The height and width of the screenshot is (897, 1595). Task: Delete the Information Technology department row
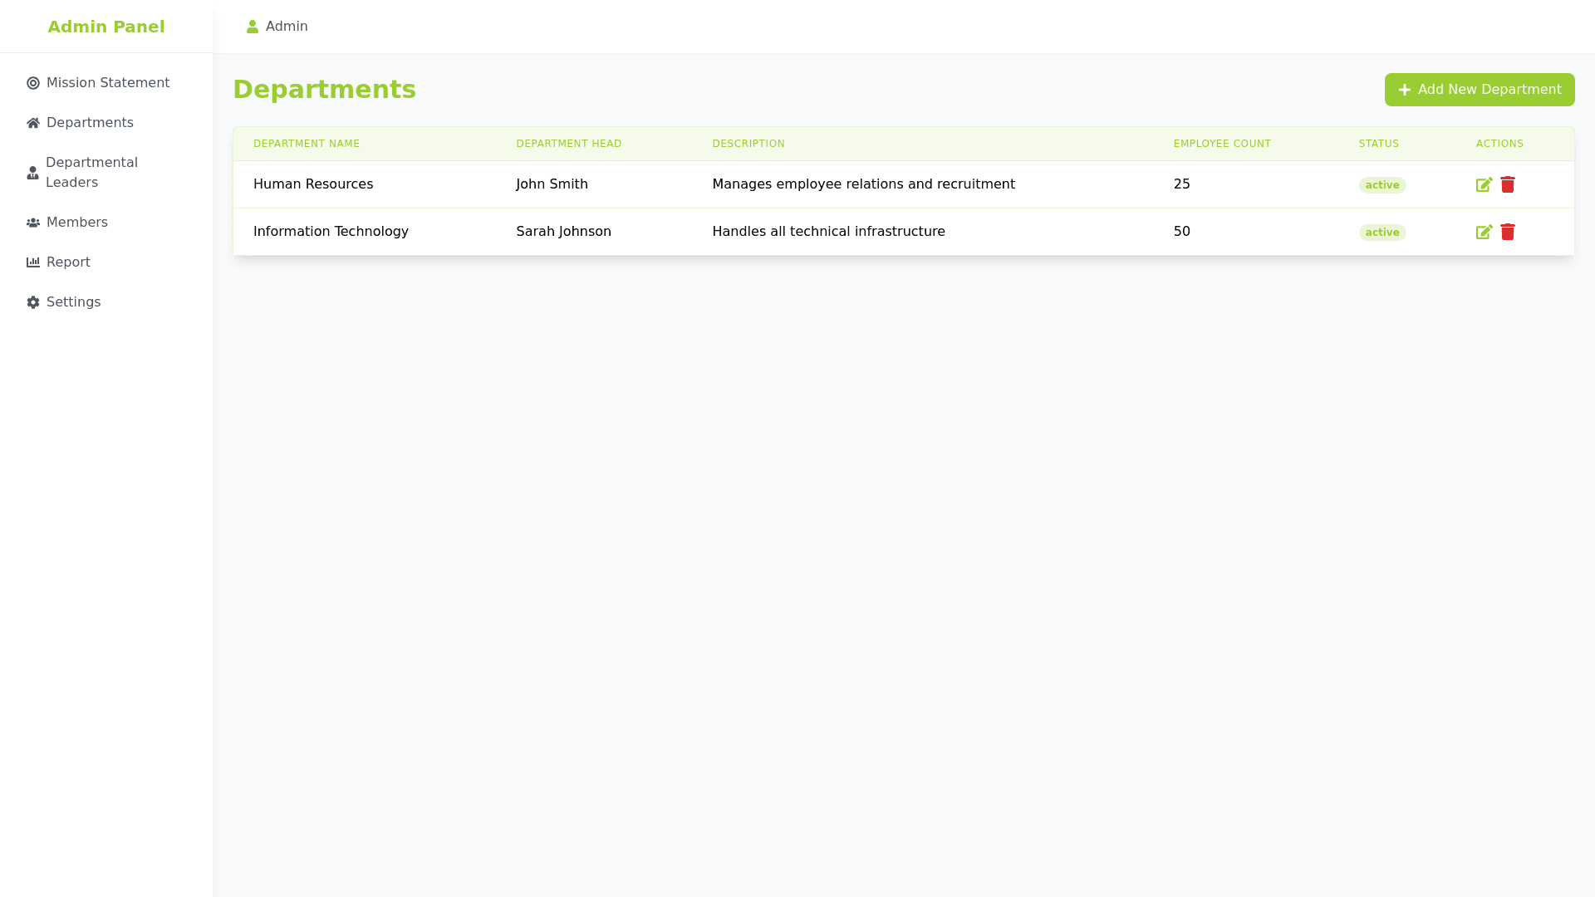point(1508,232)
